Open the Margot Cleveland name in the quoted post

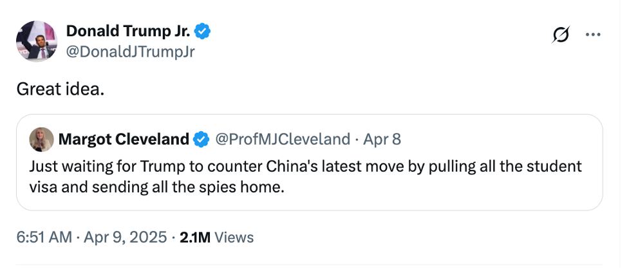124,138
